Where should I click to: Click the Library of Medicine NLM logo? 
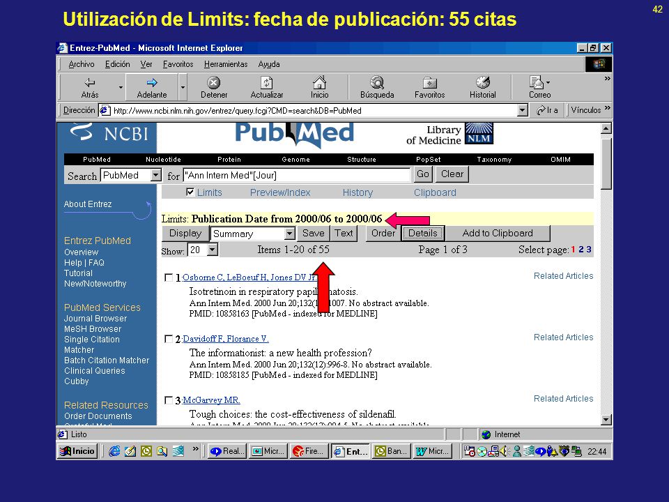tap(449, 134)
